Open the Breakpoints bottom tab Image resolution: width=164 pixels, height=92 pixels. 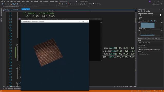click(x=11, y=89)
